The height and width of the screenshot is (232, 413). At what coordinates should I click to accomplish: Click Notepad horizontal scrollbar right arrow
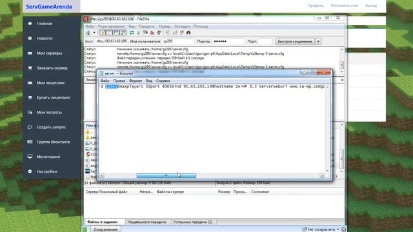tap(322, 175)
